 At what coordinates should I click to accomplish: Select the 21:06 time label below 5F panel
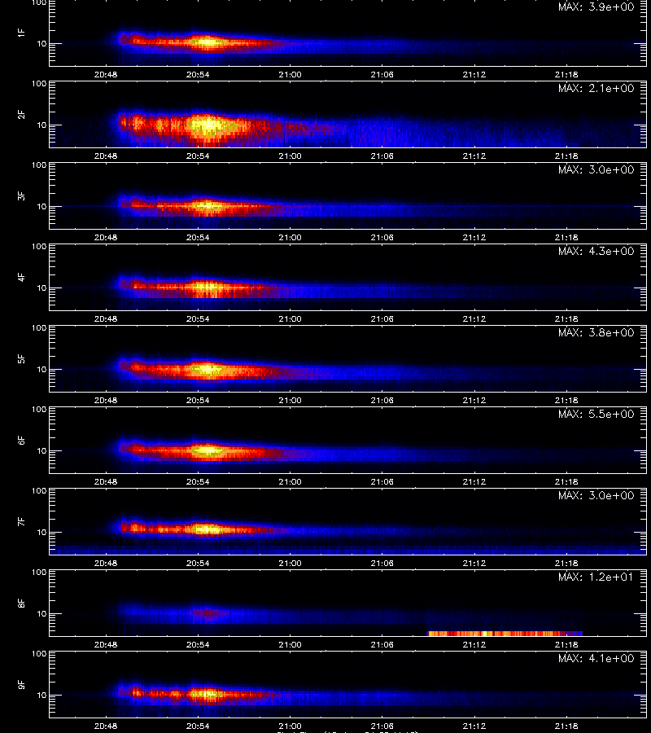(x=382, y=400)
